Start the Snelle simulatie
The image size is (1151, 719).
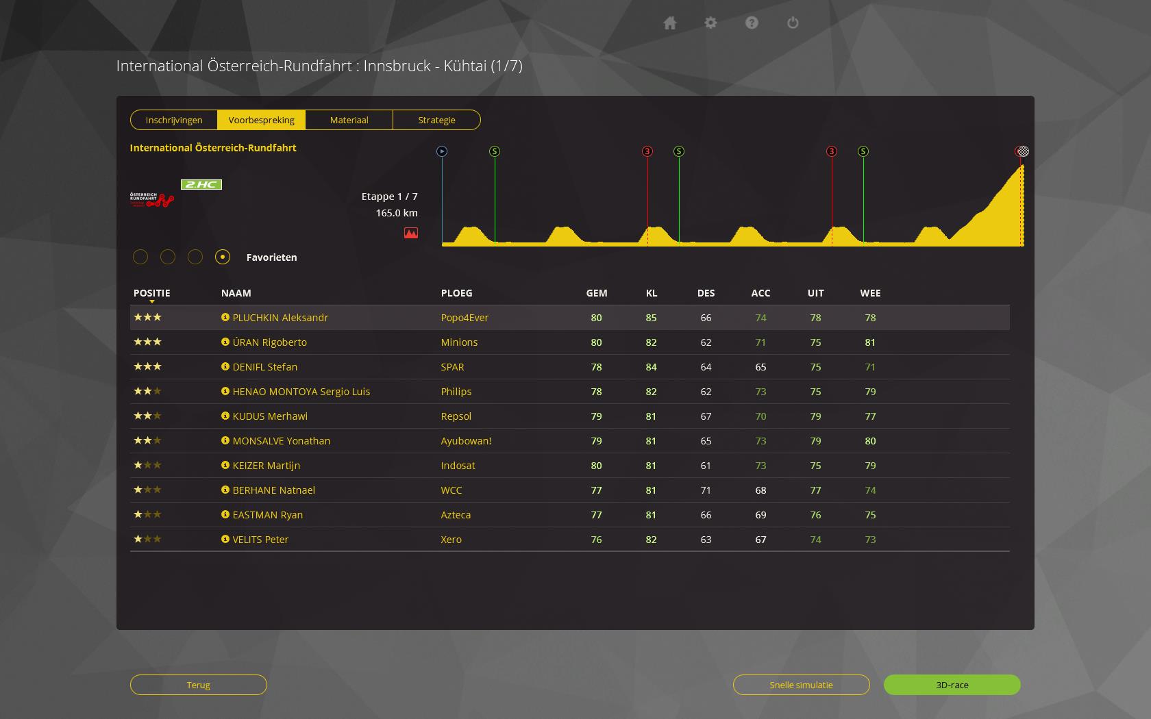pyautogui.click(x=802, y=685)
